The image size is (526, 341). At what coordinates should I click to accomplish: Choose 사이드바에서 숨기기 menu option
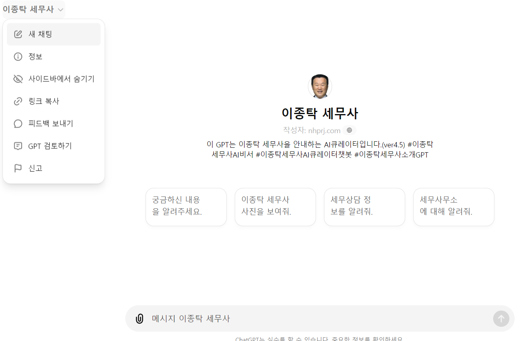(54, 79)
